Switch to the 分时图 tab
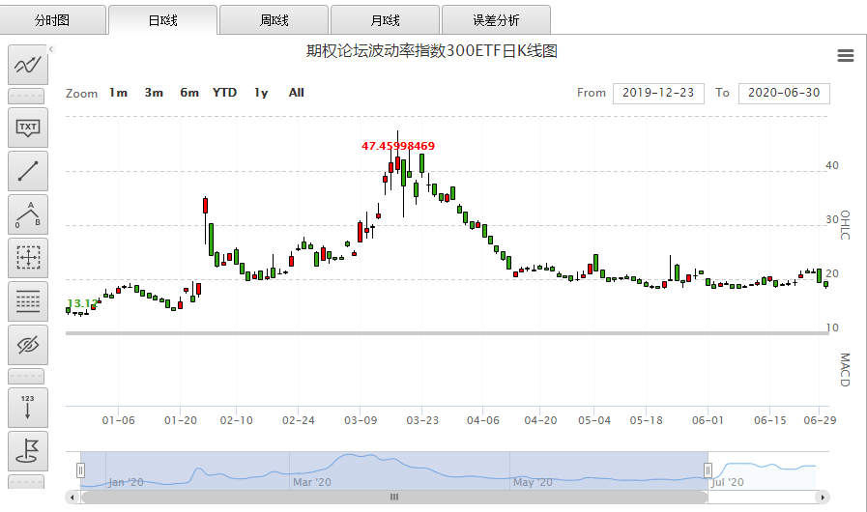The height and width of the screenshot is (512, 867). (x=53, y=19)
